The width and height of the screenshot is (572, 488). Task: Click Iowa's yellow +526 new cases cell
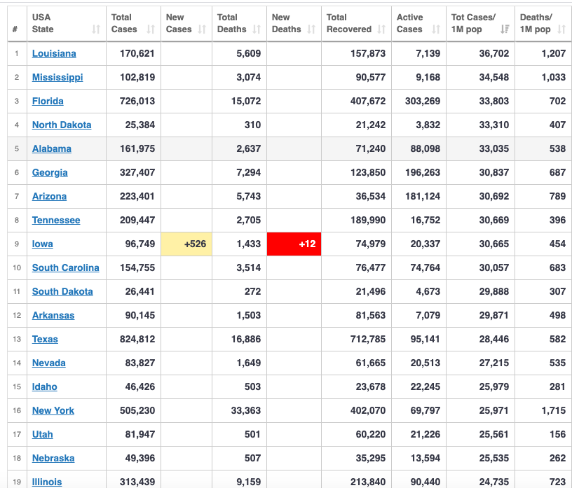(x=186, y=244)
